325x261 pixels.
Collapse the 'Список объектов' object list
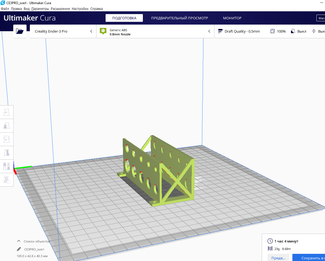pyautogui.click(x=19, y=241)
